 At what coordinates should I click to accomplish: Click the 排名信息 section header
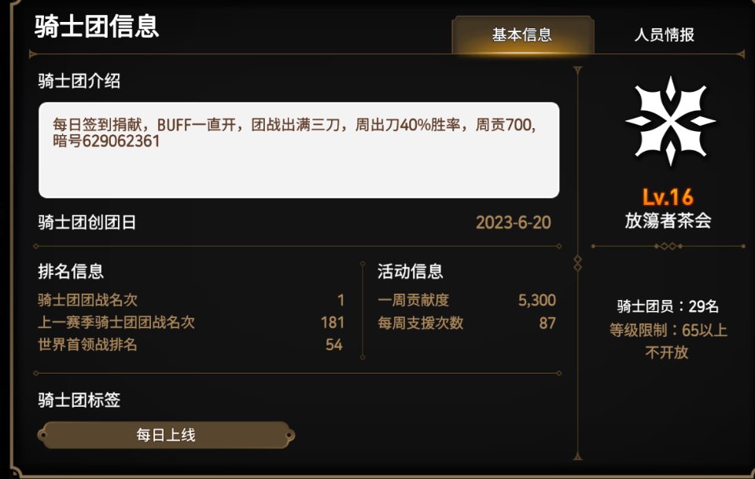[x=71, y=272]
